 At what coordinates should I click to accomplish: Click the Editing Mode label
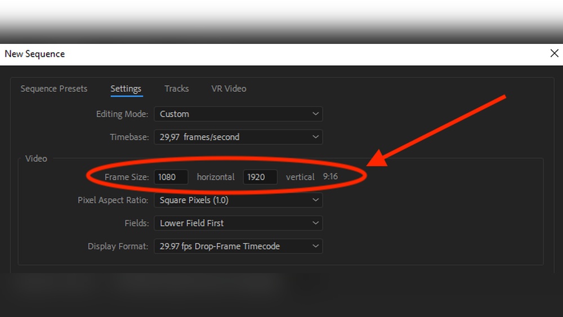[x=122, y=114]
